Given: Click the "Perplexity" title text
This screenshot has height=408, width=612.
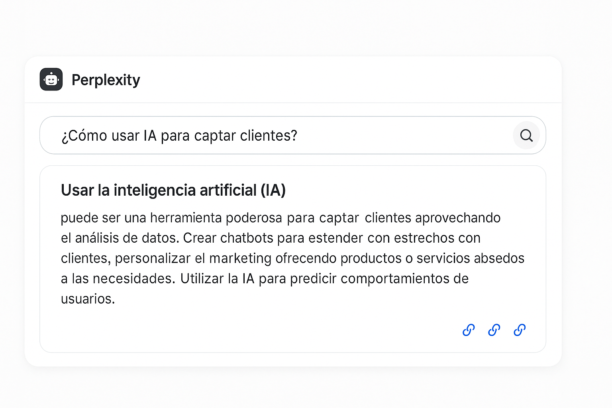Looking at the screenshot, I should click(x=106, y=80).
